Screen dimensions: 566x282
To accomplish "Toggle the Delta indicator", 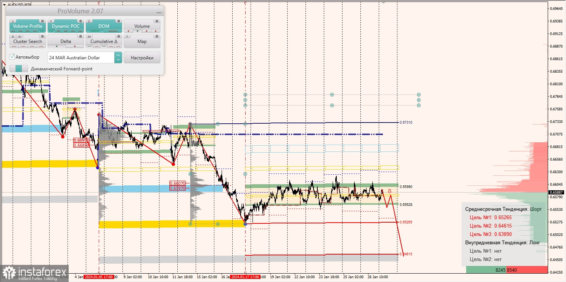I will 66,41.
